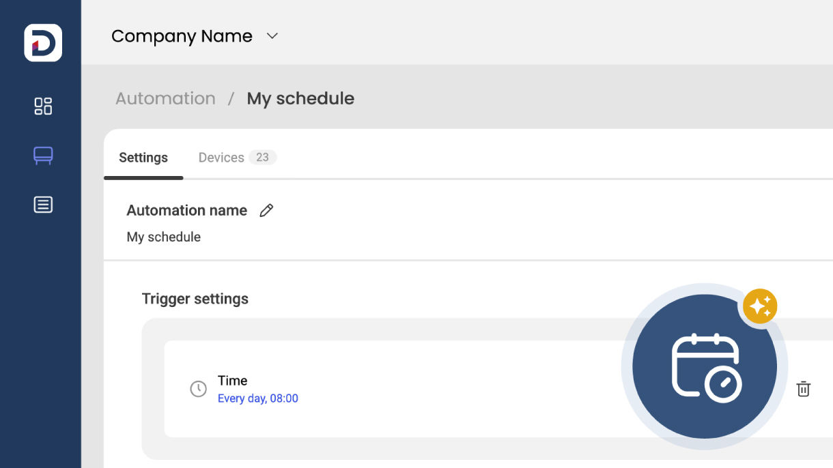
Task: Open the company switcher chevron
Action: tap(271, 36)
